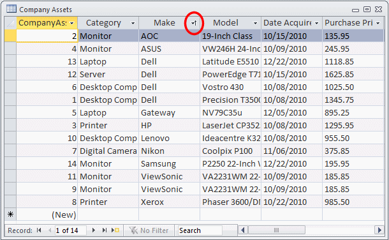Click the 10/22/2010 date cell
The height and width of the screenshot is (240, 389).
(x=292, y=202)
